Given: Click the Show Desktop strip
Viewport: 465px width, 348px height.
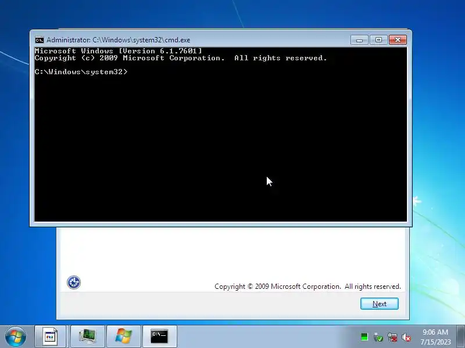Looking at the screenshot, I should (460, 337).
